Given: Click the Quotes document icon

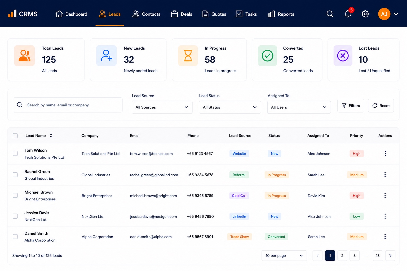Looking at the screenshot, I should [x=205, y=14].
